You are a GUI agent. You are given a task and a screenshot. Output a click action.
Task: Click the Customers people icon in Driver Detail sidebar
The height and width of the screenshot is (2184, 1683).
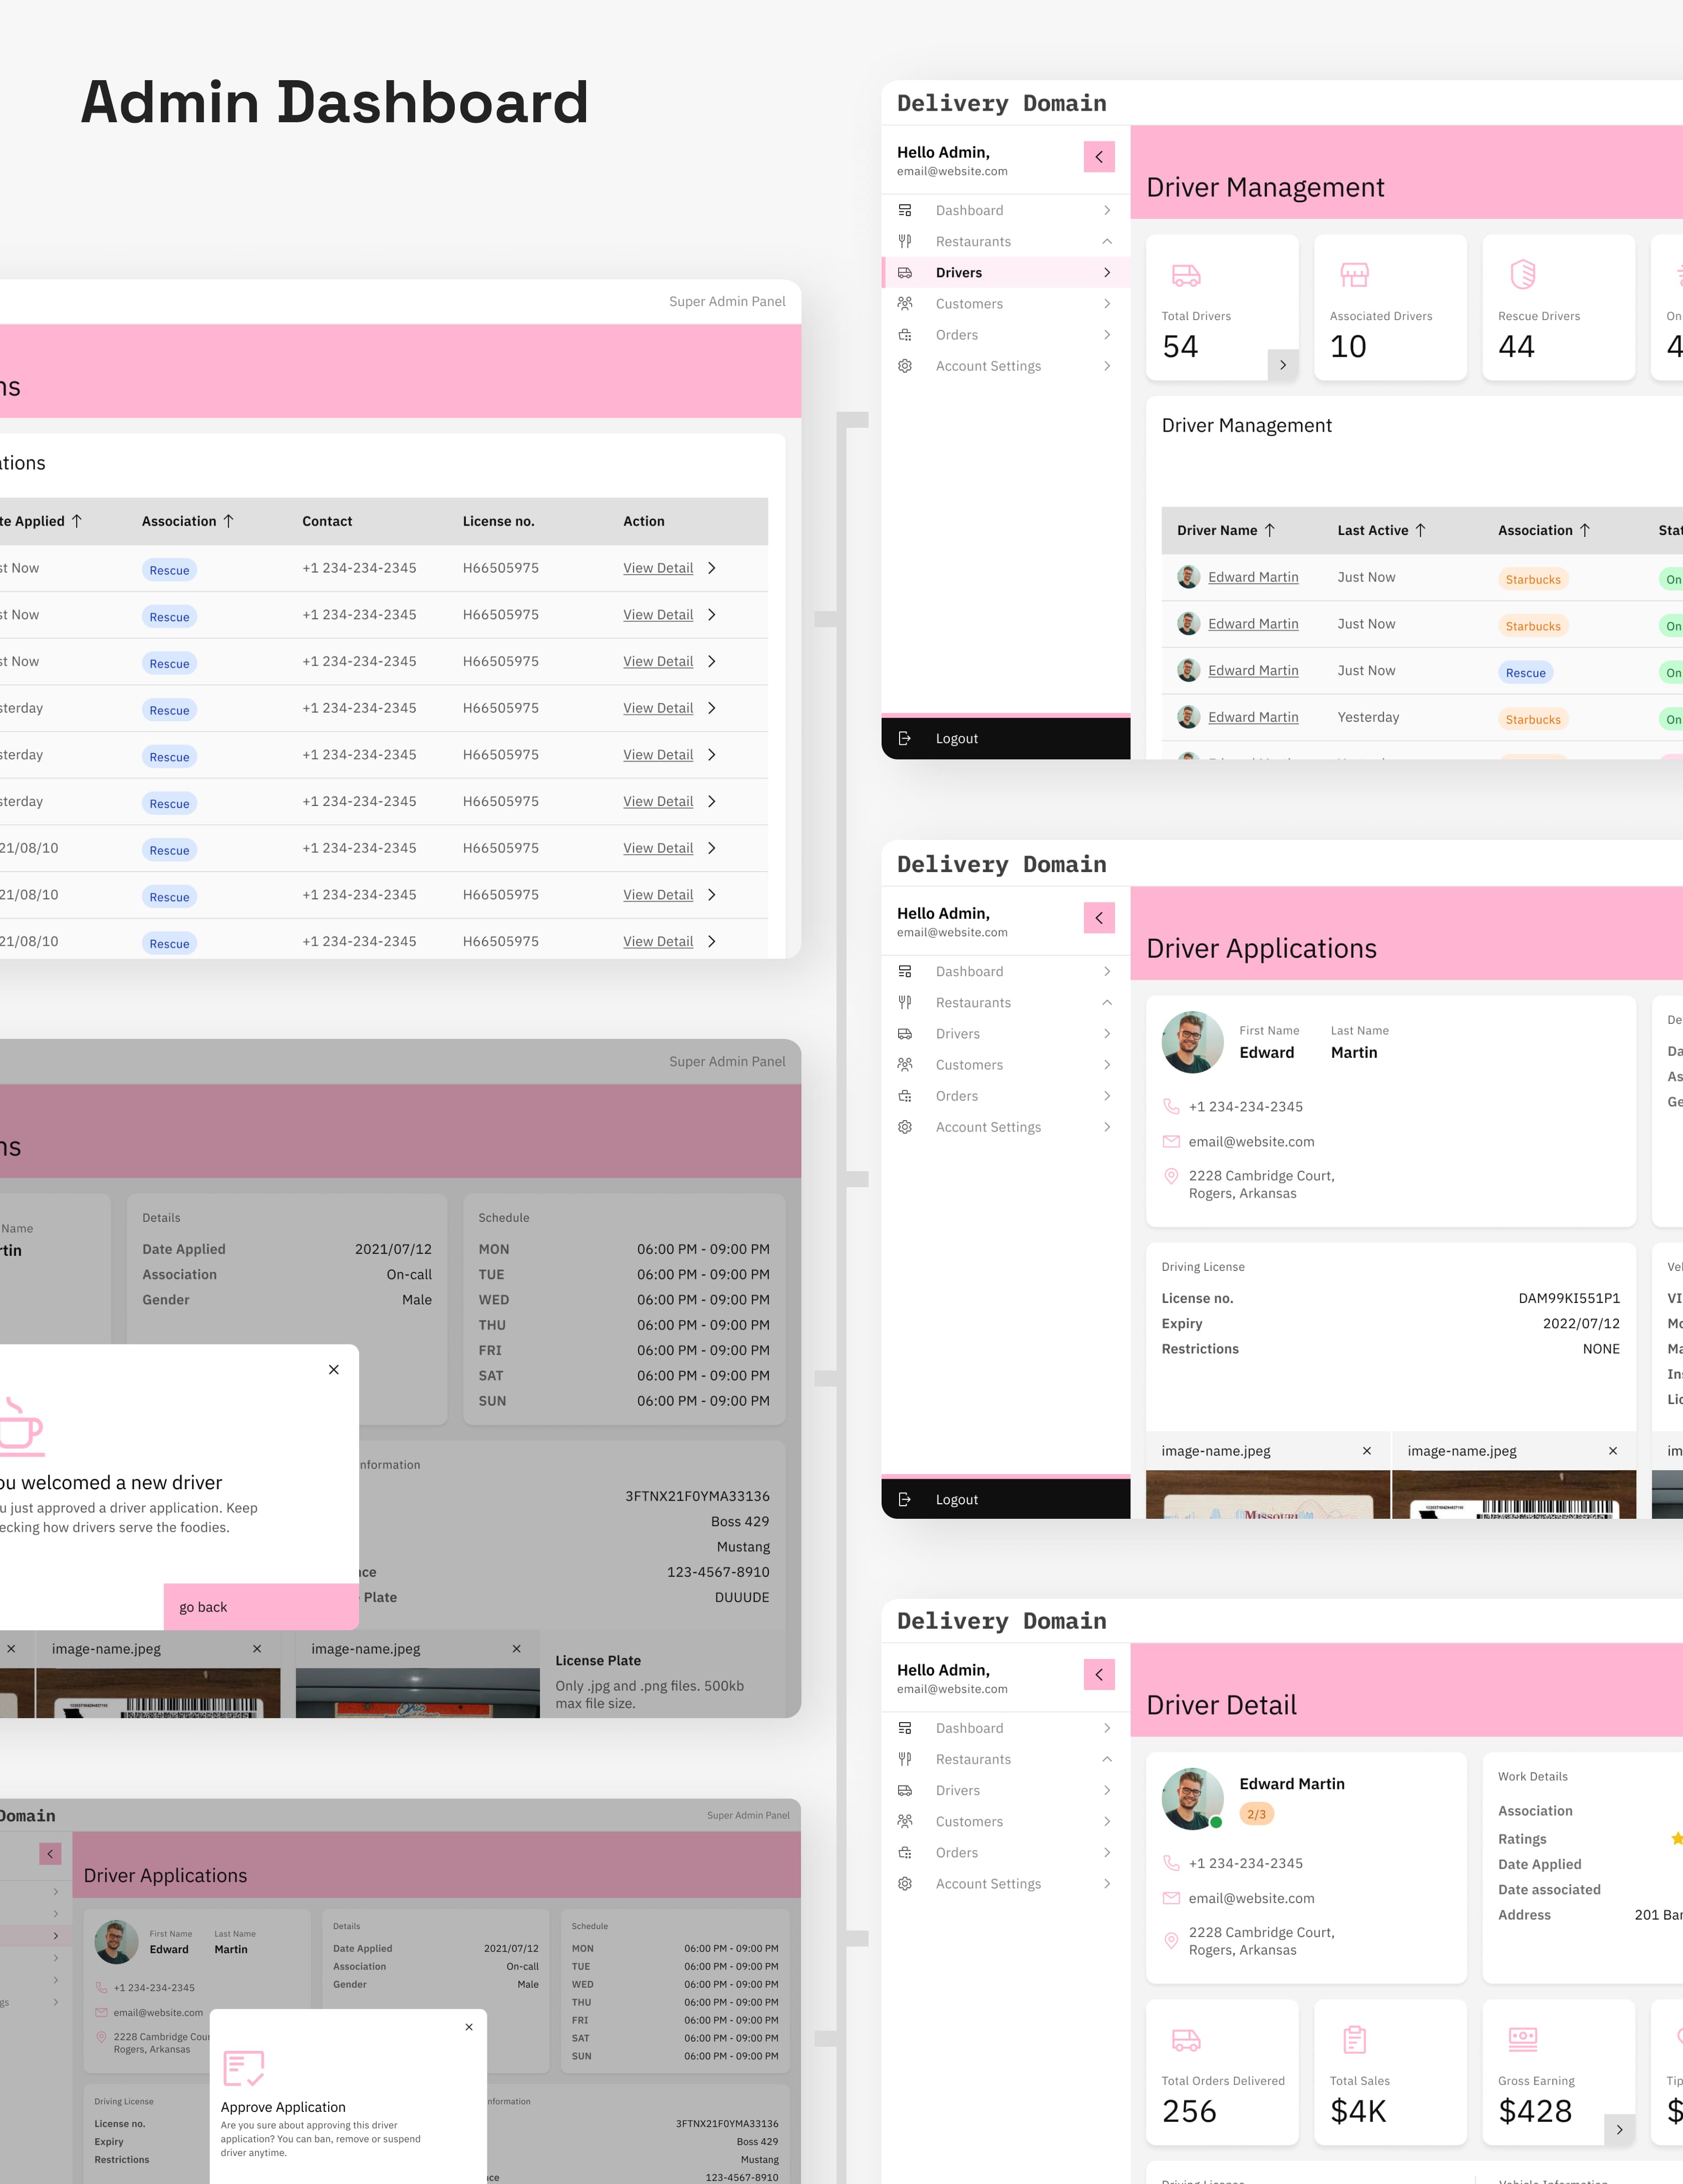[905, 1821]
